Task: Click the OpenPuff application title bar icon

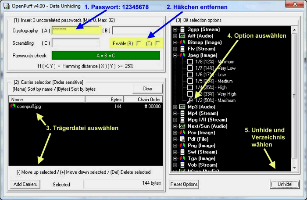Action: (6, 6)
